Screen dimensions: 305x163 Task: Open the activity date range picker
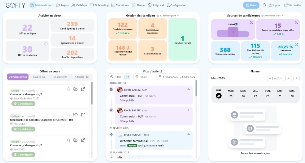coord(177,77)
